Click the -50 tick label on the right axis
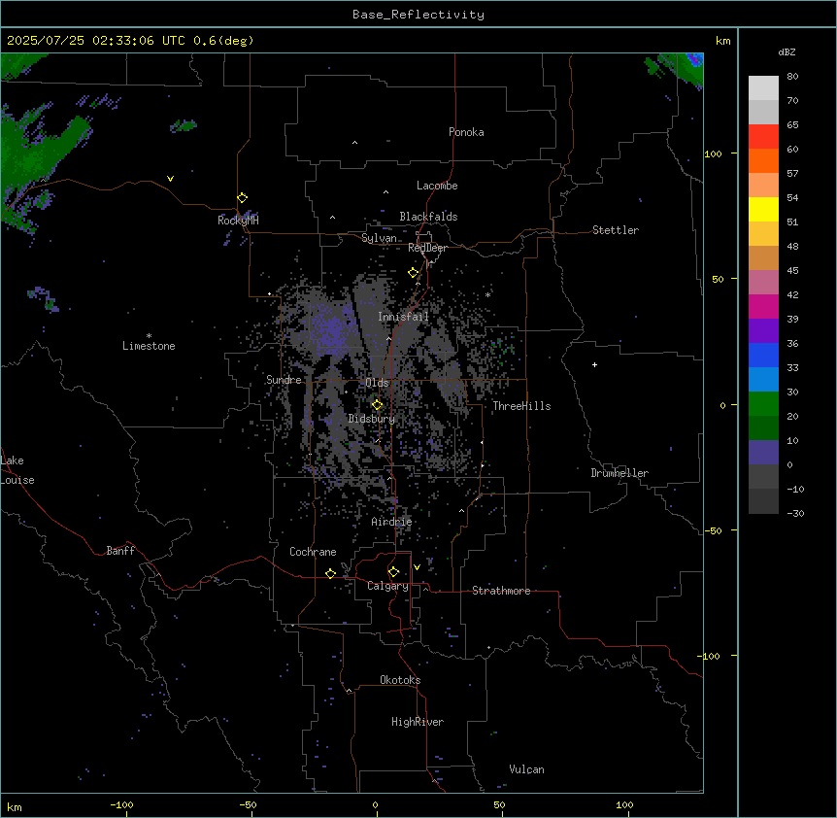 [713, 530]
